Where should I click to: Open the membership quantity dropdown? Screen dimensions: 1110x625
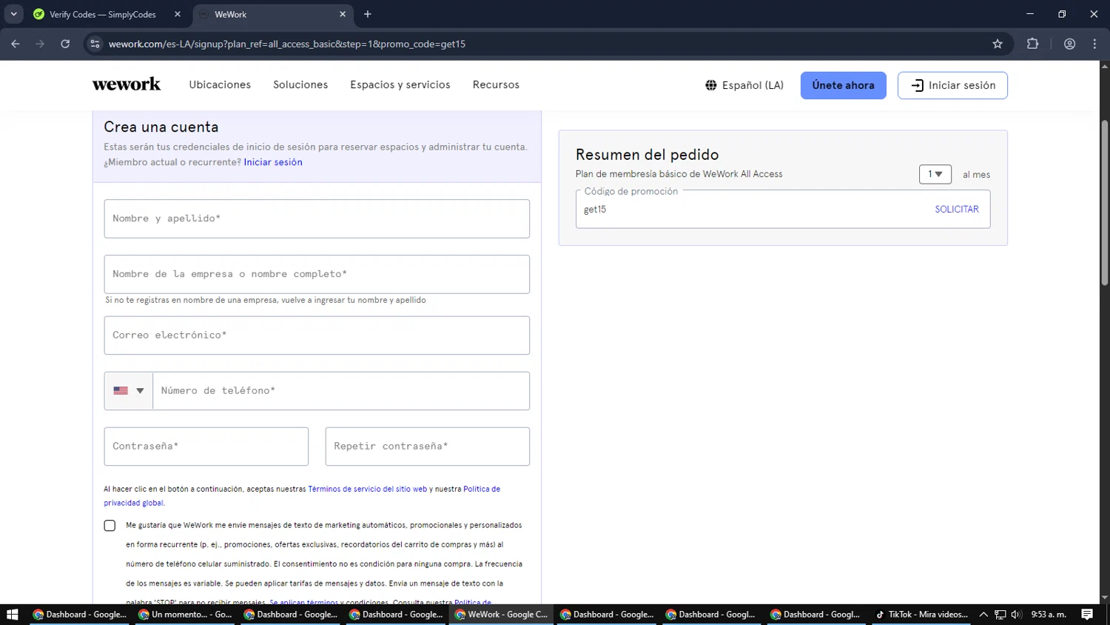[935, 174]
